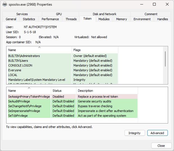Open the General tab
Image resolution: width=174 pixels, height=151 pixels.
11,19
